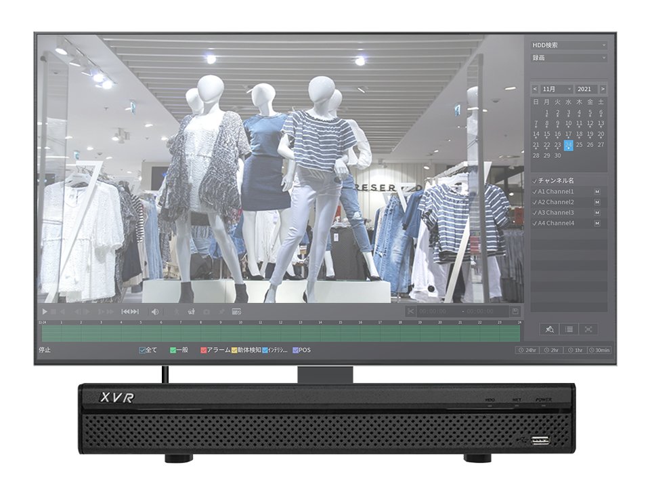This screenshot has width=650, height=488.
Task: Click timeline at the 18 hour mark
Action: (400, 333)
